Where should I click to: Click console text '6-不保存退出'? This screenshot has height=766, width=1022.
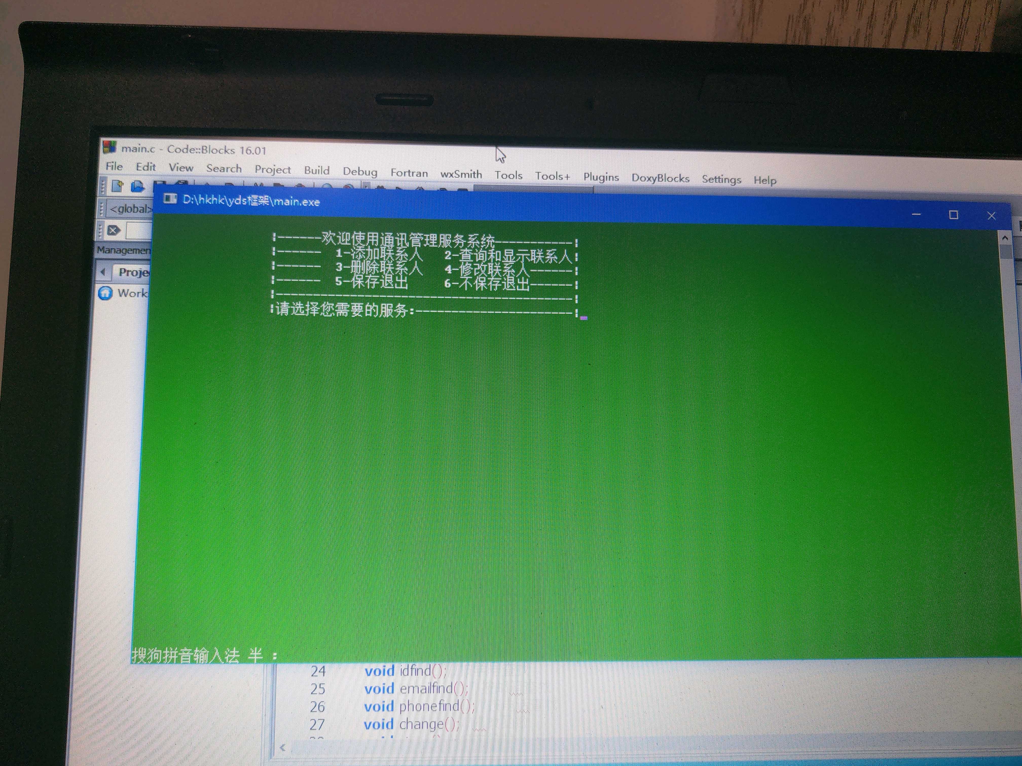(486, 283)
